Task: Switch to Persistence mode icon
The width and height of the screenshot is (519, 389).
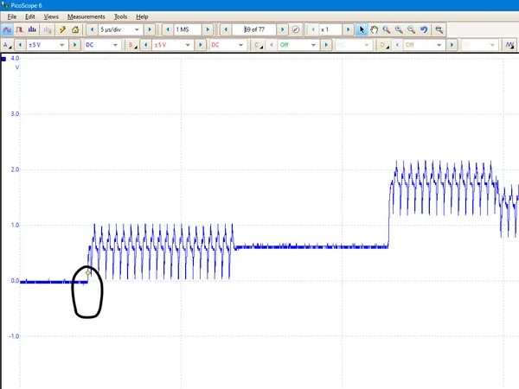Action: [20, 29]
